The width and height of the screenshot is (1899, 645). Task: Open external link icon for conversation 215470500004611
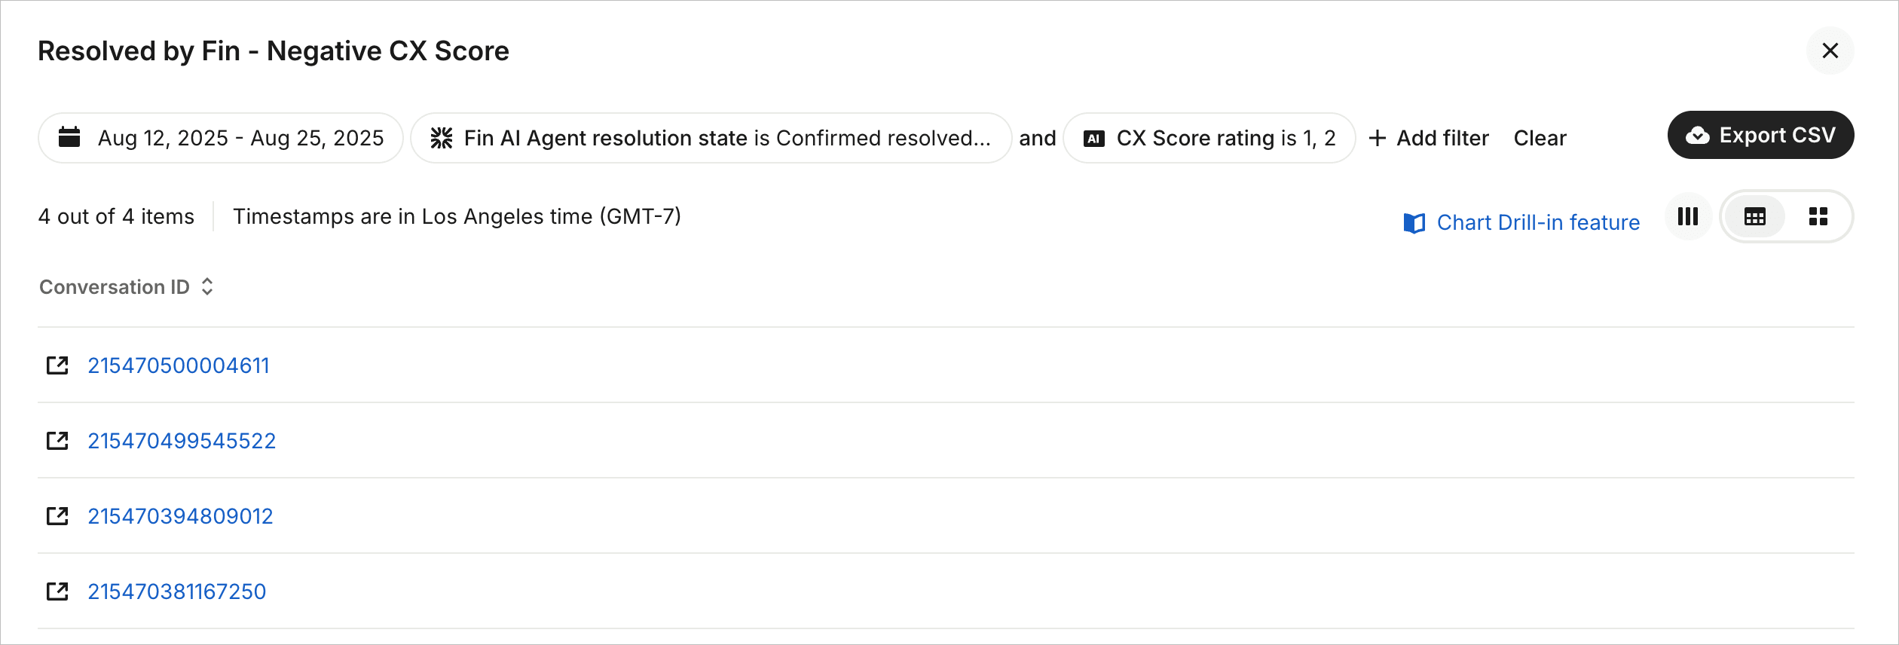pos(57,365)
